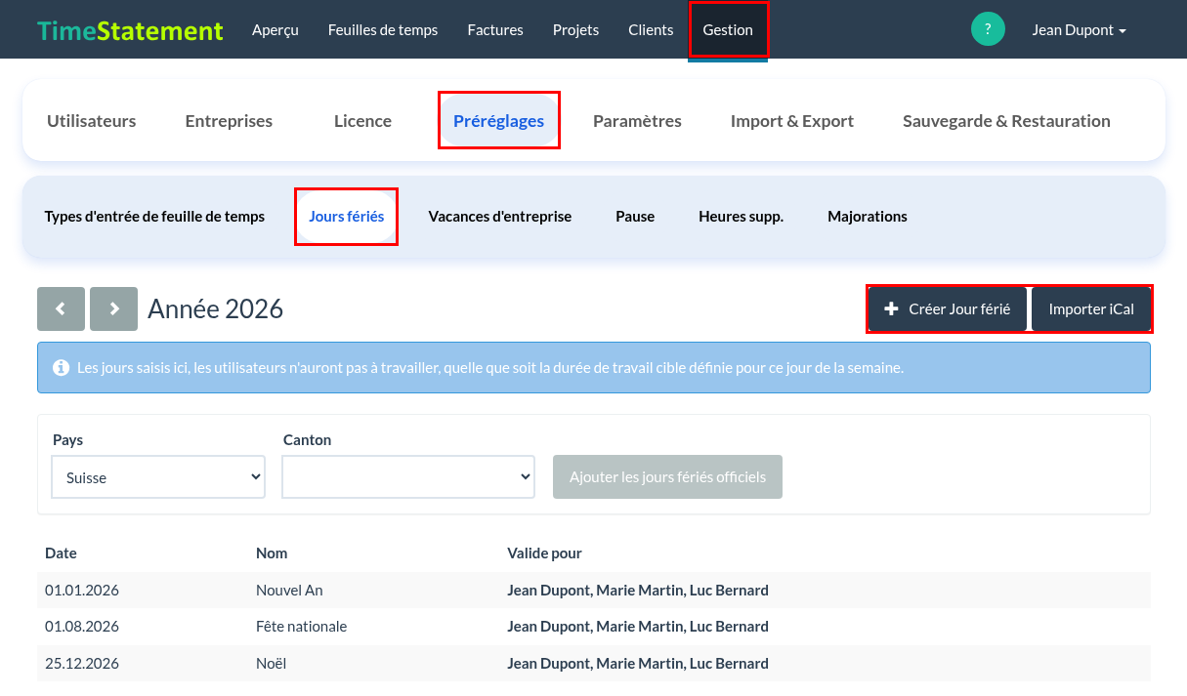The width and height of the screenshot is (1187, 696).
Task: Switch to the Utilisateurs tab
Action: (92, 121)
